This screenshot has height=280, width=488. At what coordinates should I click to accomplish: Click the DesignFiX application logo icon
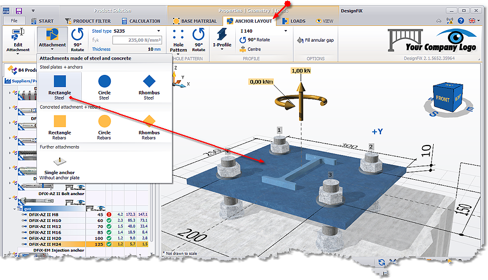6,11
